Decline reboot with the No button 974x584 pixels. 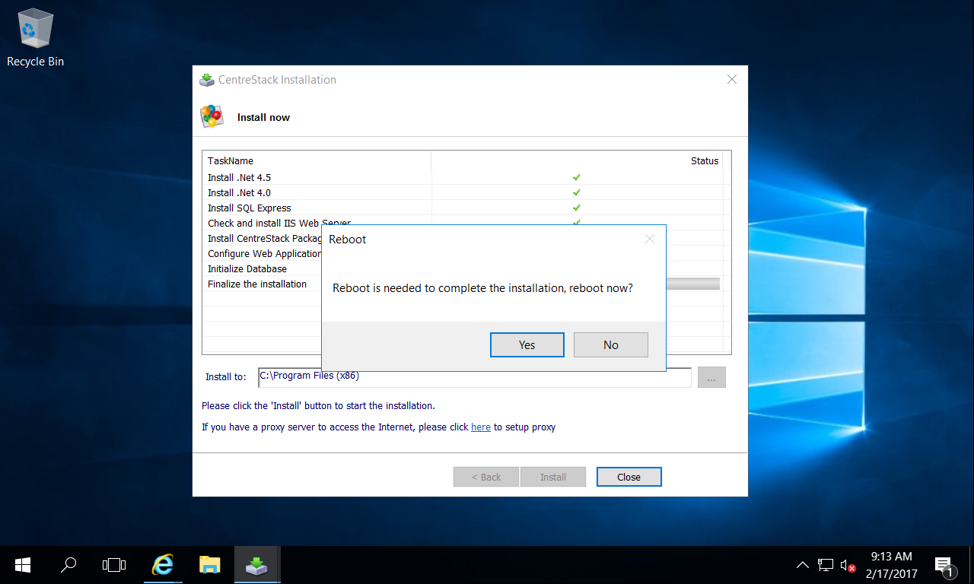coord(610,344)
